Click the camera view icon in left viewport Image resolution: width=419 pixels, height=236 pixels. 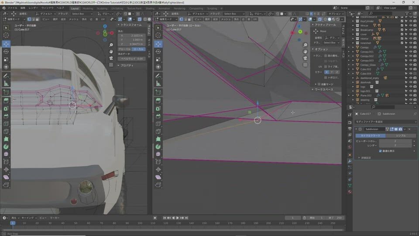click(x=111, y=58)
